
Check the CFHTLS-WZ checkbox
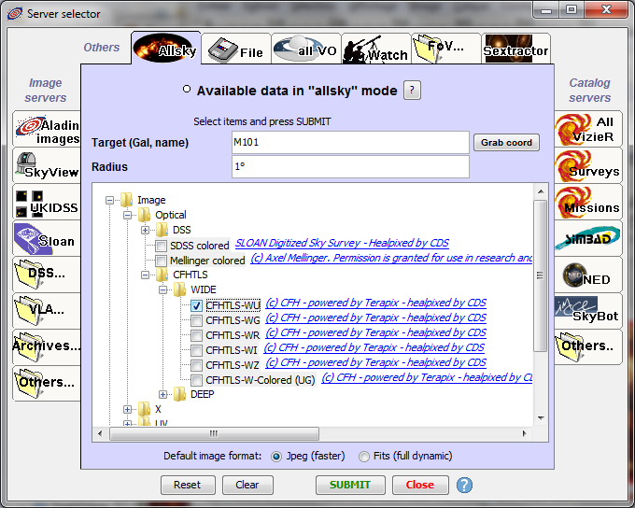click(196, 365)
